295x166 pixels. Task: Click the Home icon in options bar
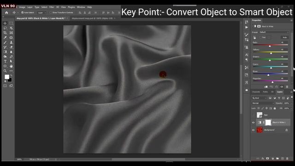6,12
